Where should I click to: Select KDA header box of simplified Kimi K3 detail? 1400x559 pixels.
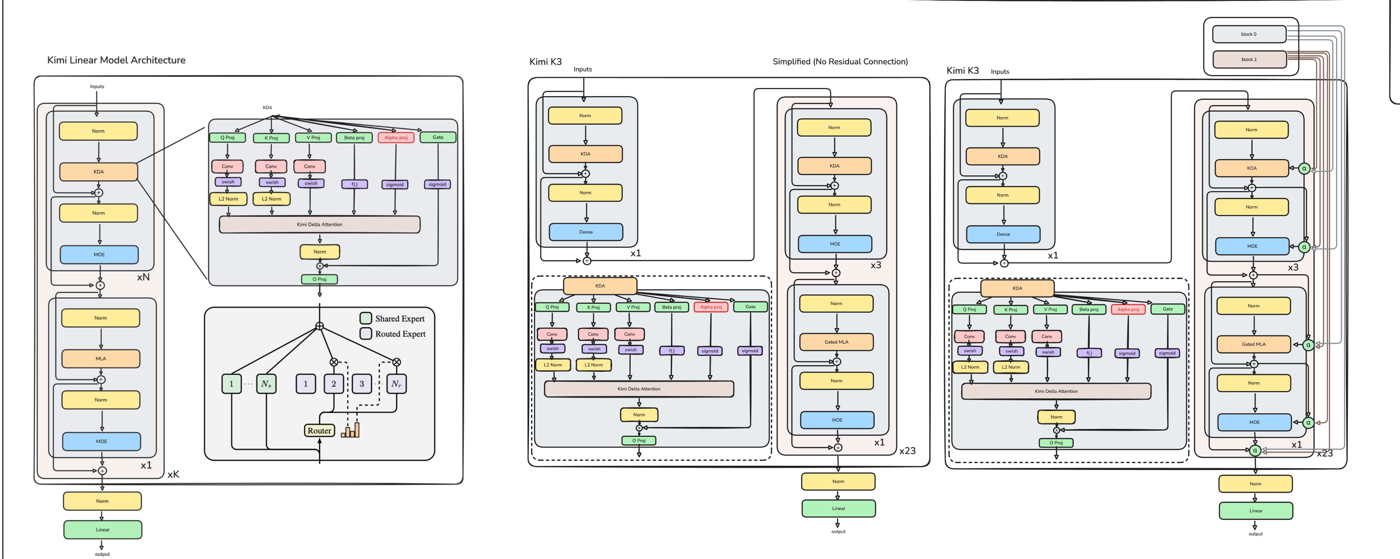(x=600, y=286)
